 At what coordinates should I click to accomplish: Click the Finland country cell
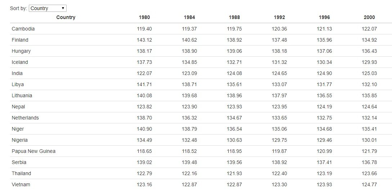pyautogui.click(x=20, y=40)
